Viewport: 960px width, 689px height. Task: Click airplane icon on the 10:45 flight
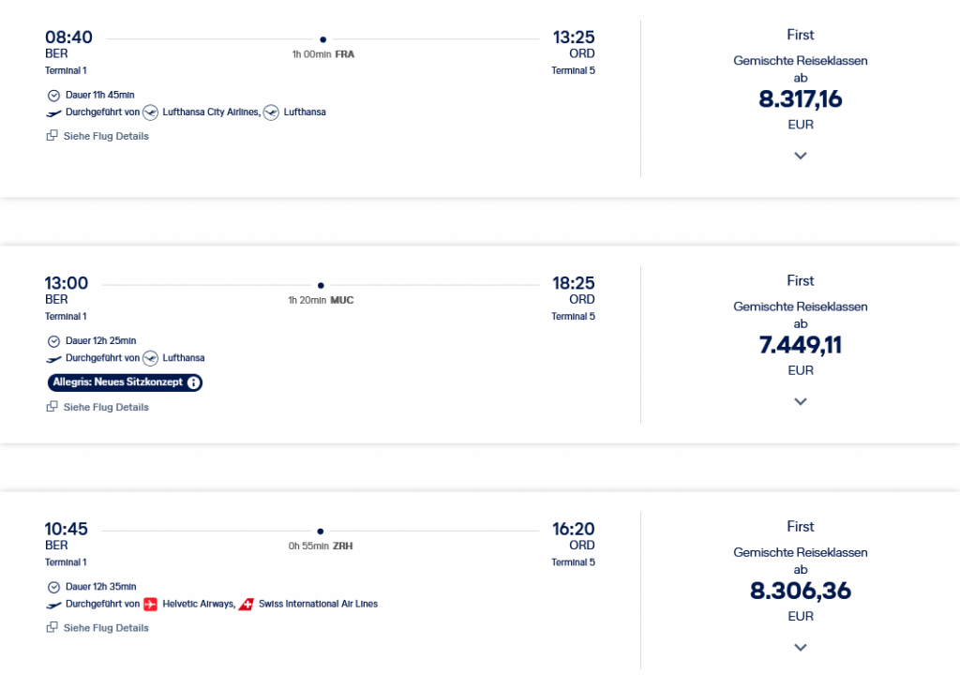(53, 605)
